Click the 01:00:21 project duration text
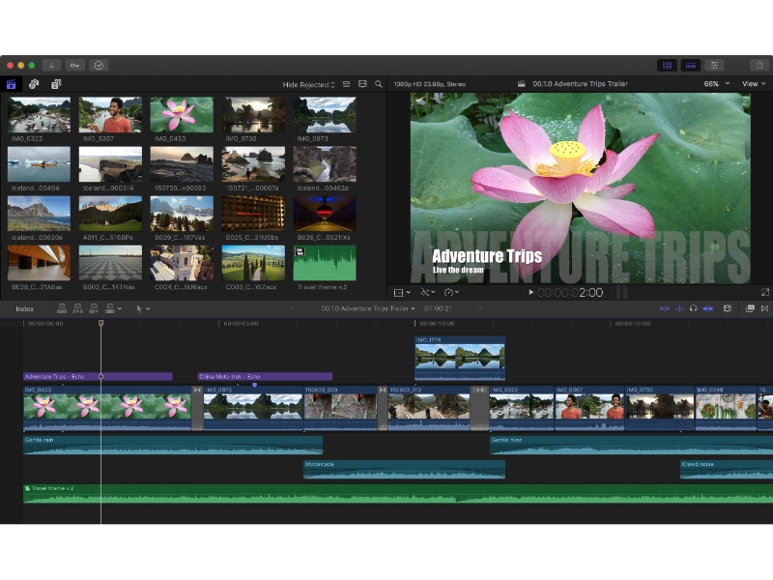773x580 pixels. point(438,308)
